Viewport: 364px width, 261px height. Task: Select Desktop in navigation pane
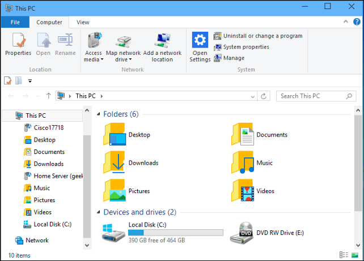(40, 140)
